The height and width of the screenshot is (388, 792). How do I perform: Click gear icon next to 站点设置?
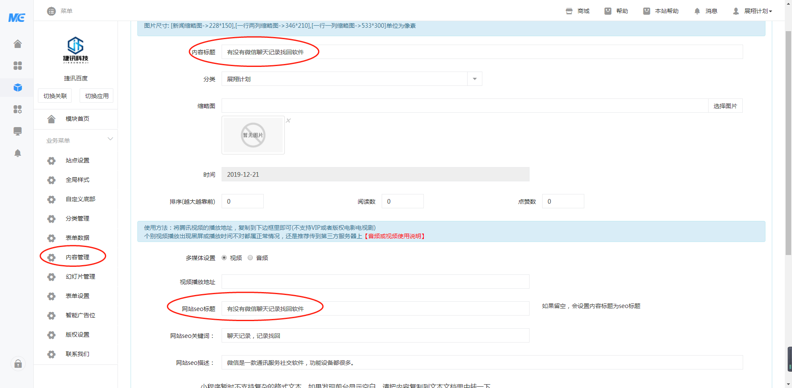[51, 161]
